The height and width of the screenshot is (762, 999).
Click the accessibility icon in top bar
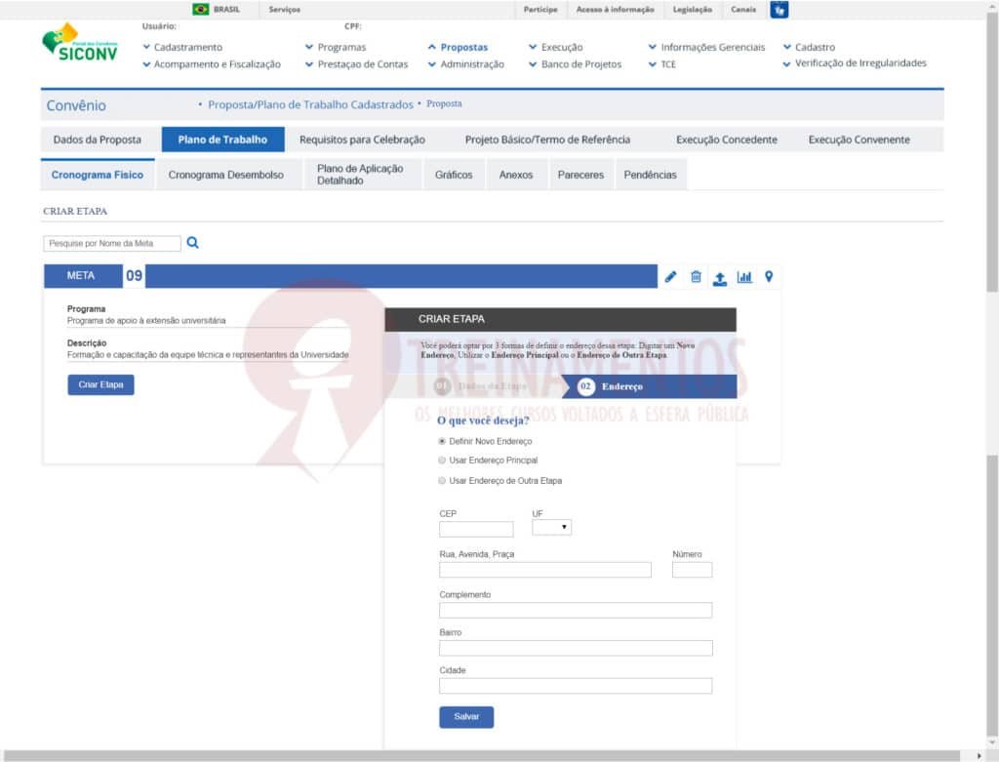(779, 10)
